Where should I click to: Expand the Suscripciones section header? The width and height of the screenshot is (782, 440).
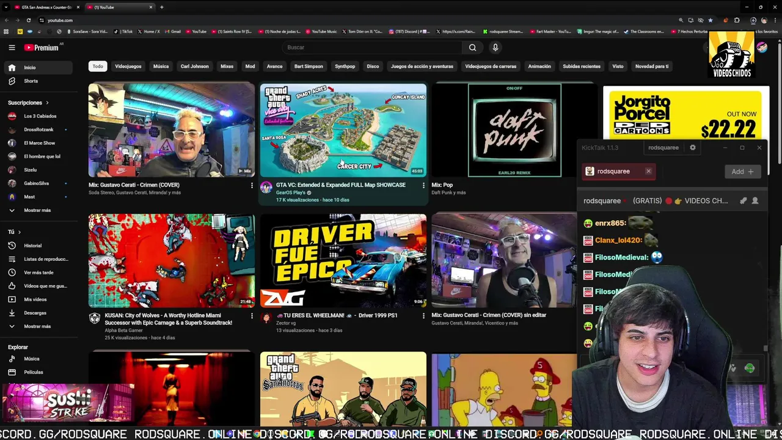coord(28,103)
